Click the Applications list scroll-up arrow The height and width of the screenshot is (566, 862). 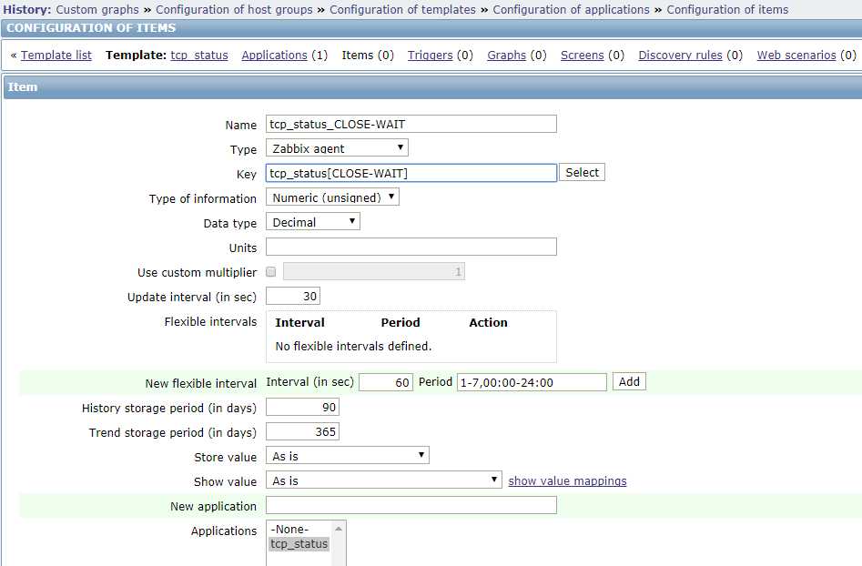click(x=339, y=529)
